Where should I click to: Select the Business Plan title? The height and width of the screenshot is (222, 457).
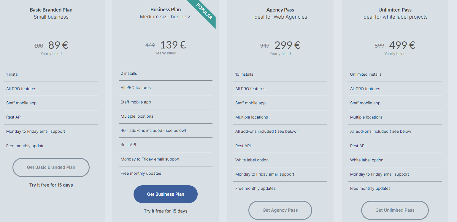pos(166,9)
